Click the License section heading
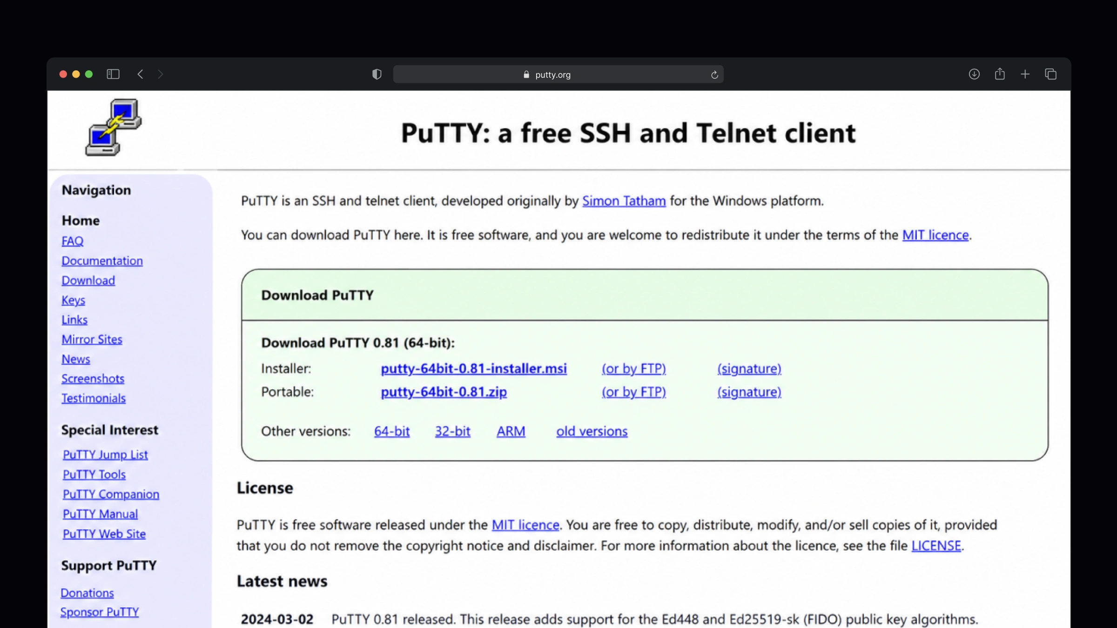Image resolution: width=1117 pixels, height=628 pixels. (265, 488)
